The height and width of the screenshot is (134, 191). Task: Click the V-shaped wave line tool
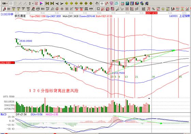pos(122,9)
